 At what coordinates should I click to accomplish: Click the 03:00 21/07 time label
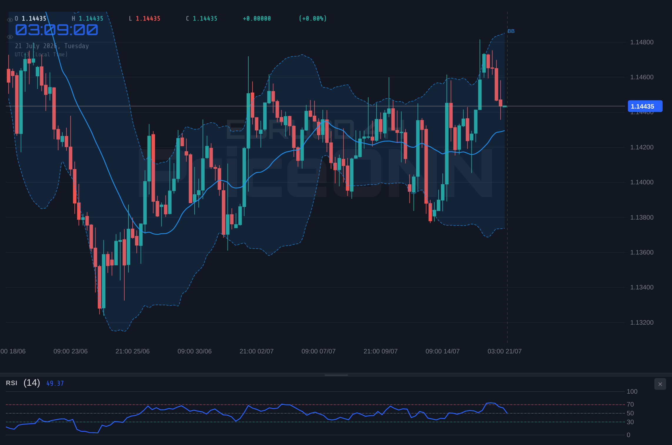(505, 351)
